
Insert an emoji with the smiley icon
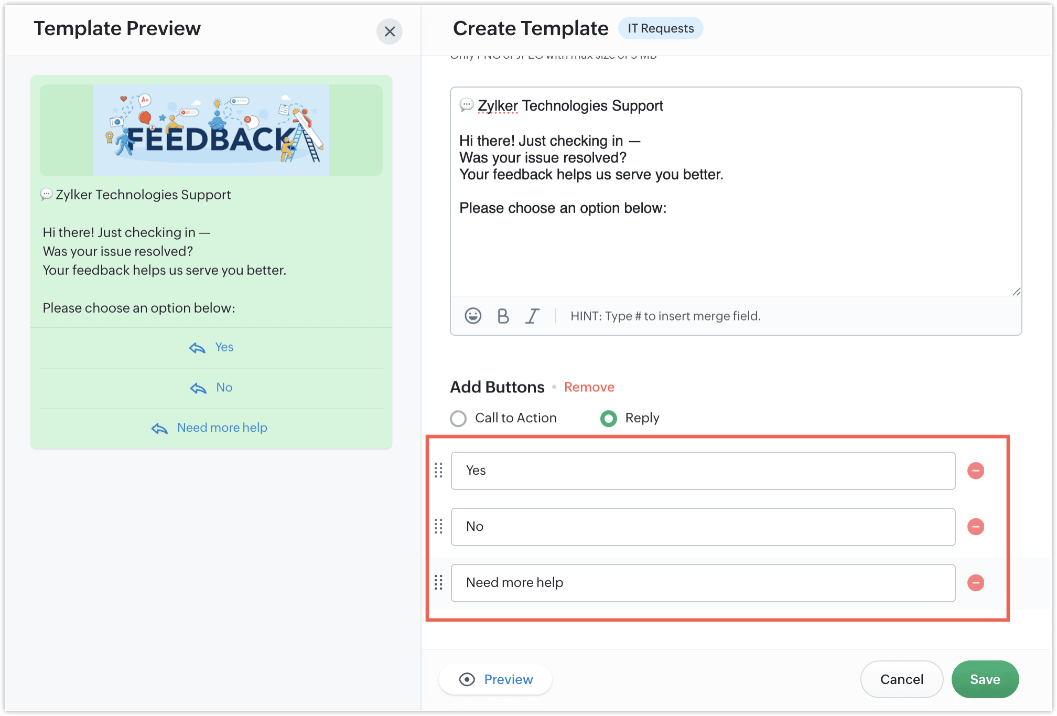472,316
